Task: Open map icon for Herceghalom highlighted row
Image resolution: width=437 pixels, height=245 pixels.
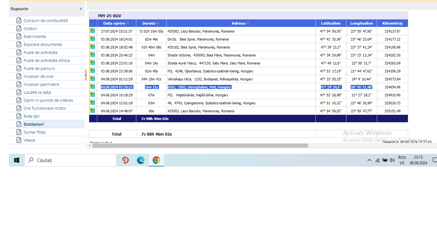Action: [x=92, y=87]
